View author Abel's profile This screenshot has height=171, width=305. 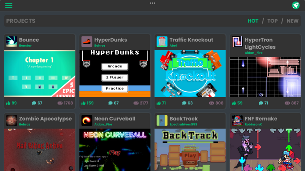click(173, 46)
